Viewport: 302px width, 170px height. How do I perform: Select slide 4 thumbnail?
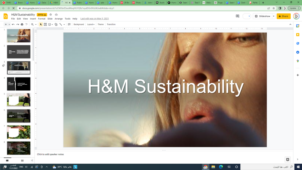[19, 84]
